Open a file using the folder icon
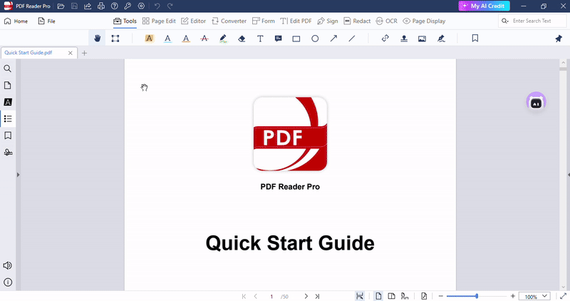Screen dimensions: 570x301 [x=61, y=6]
